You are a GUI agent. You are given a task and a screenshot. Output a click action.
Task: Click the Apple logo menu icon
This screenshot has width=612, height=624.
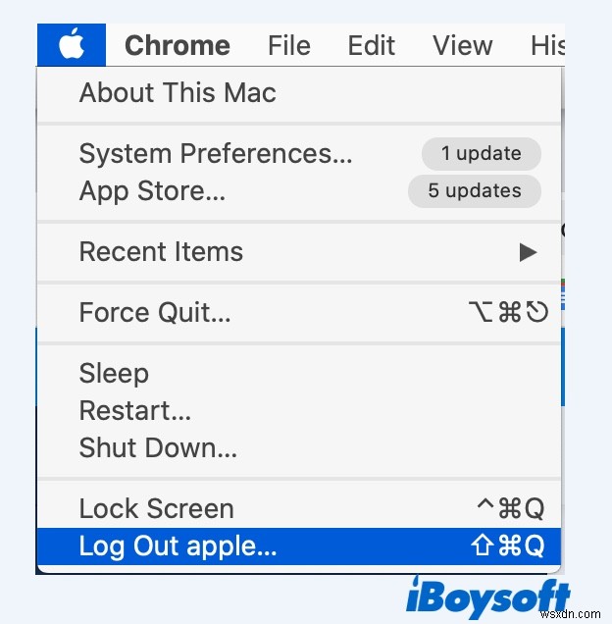(72, 45)
